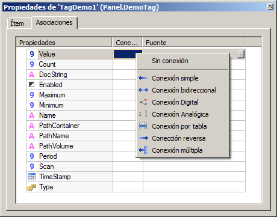Click the yellow blocks icon beside Type
The image size is (277, 217).
(x=32, y=187)
